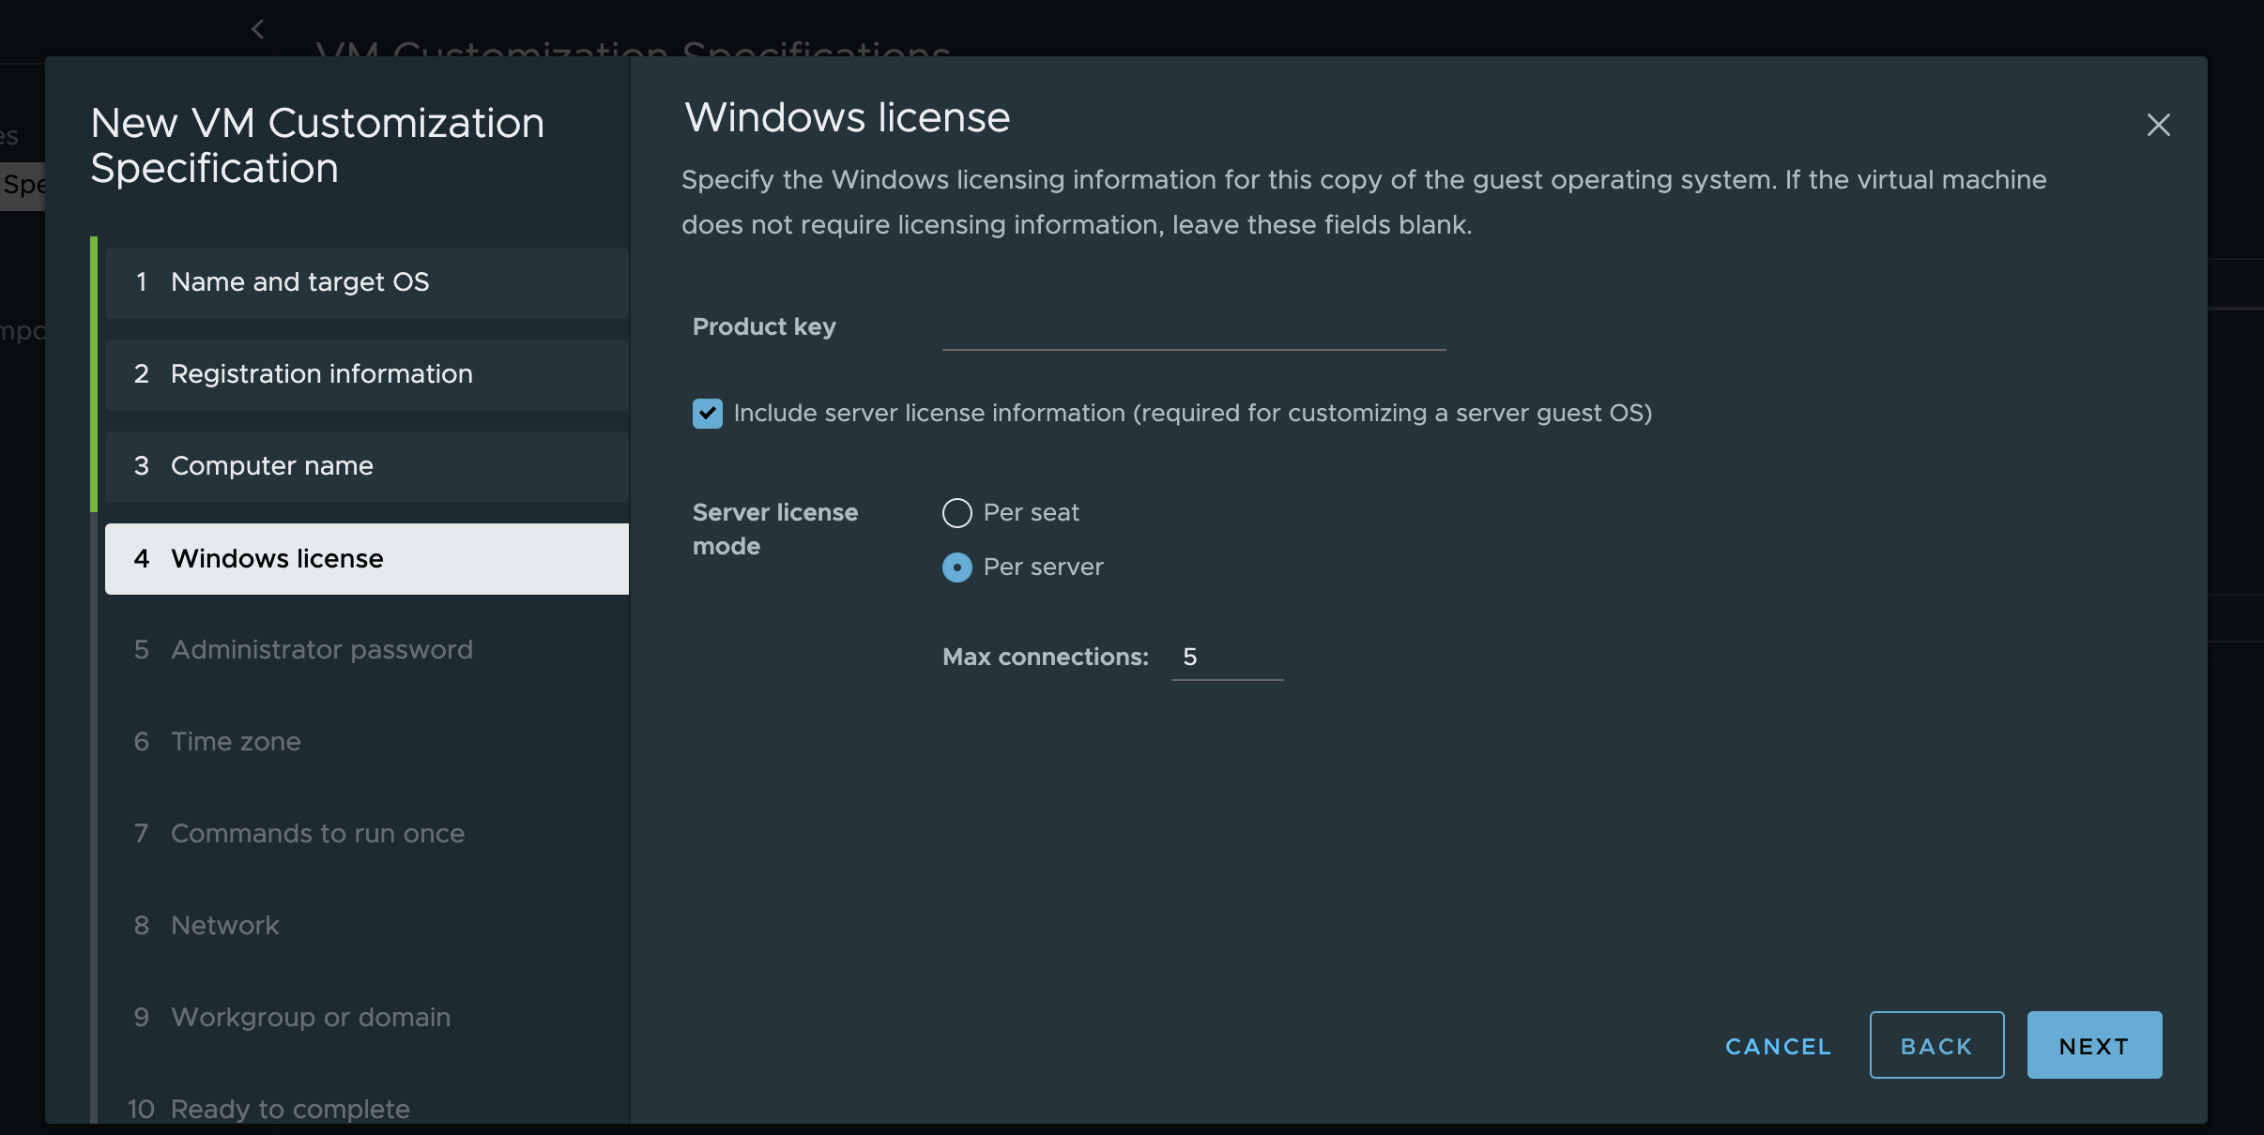2264x1135 pixels.
Task: Select the Per seat radio option
Action: [x=956, y=513]
